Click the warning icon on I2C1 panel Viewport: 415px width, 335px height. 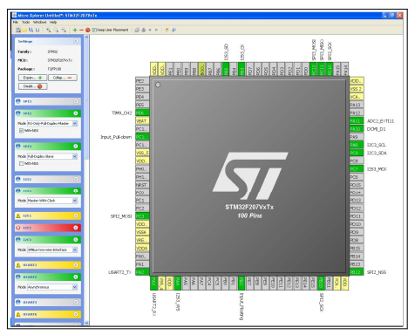click(x=18, y=215)
